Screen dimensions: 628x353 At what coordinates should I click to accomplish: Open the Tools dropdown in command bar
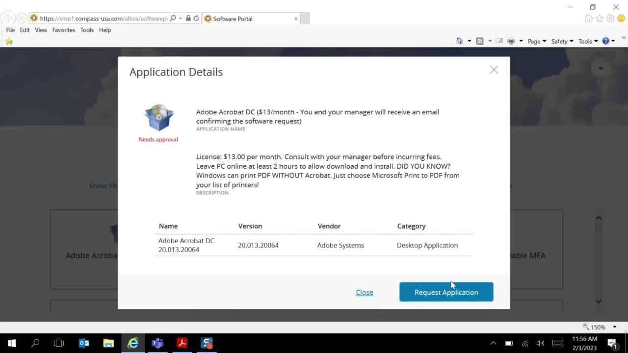(588, 41)
